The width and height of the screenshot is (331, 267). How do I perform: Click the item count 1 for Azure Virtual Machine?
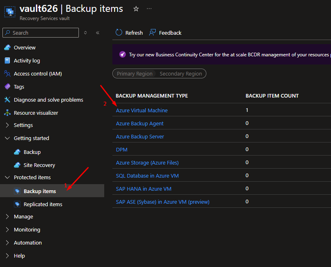[x=247, y=110]
